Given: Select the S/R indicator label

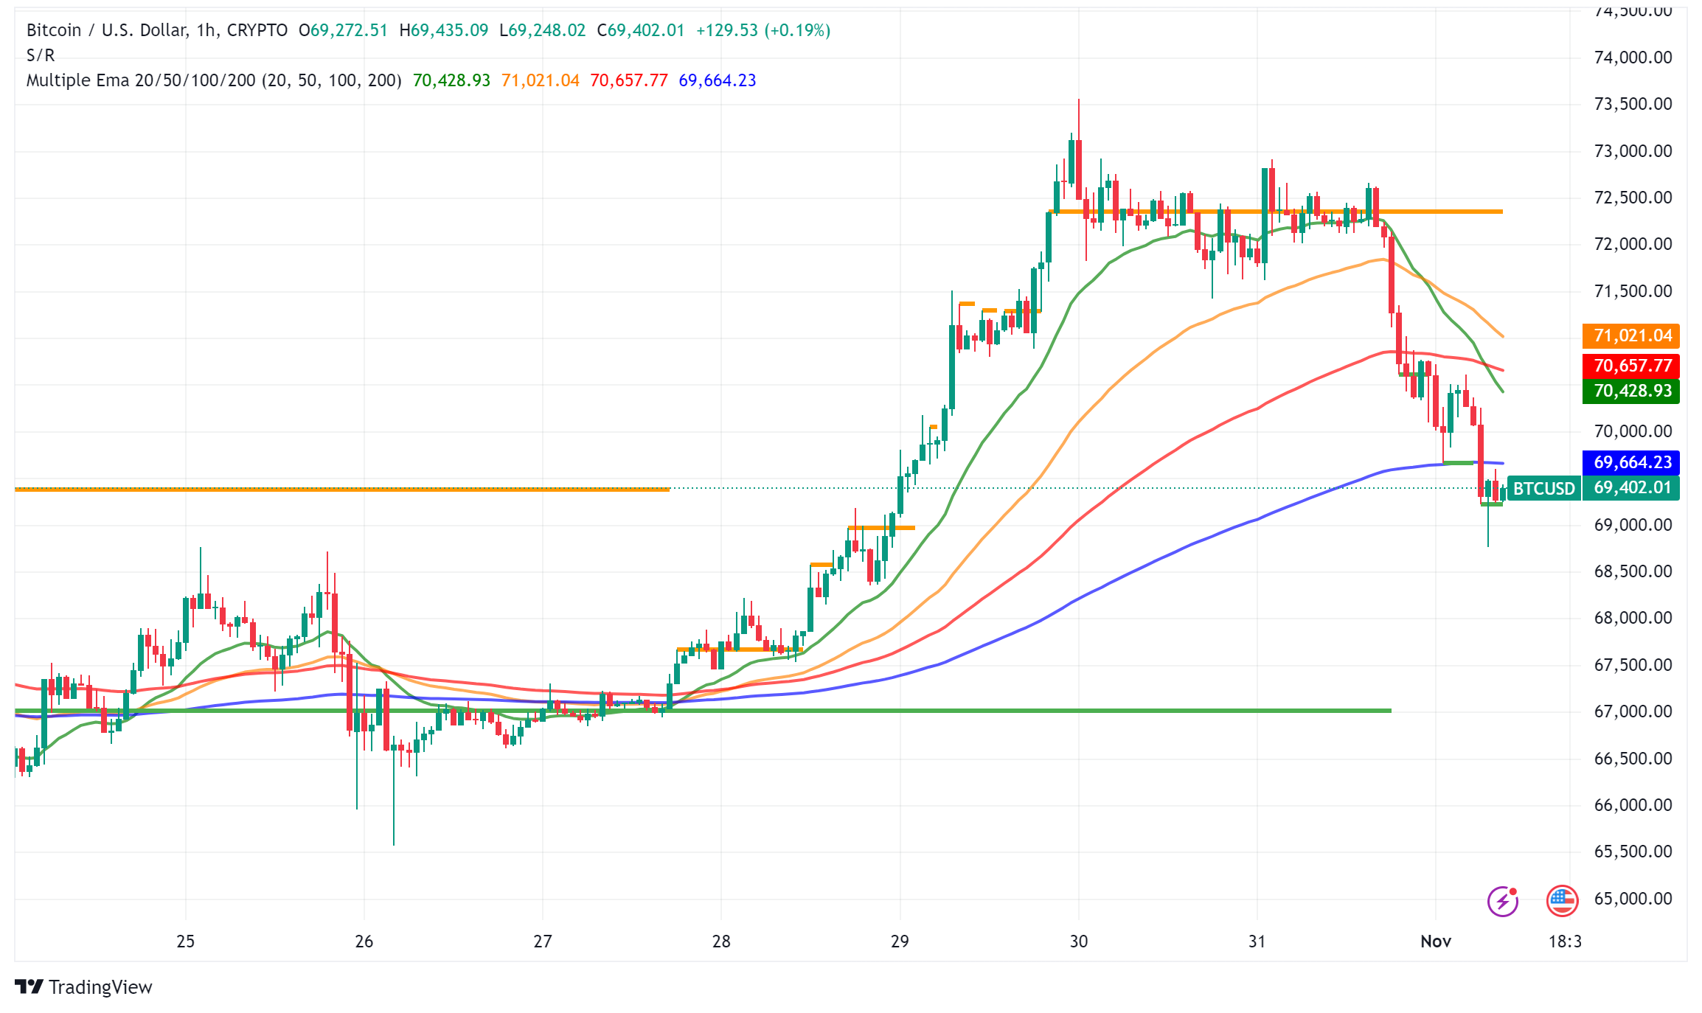Looking at the screenshot, I should tap(41, 55).
